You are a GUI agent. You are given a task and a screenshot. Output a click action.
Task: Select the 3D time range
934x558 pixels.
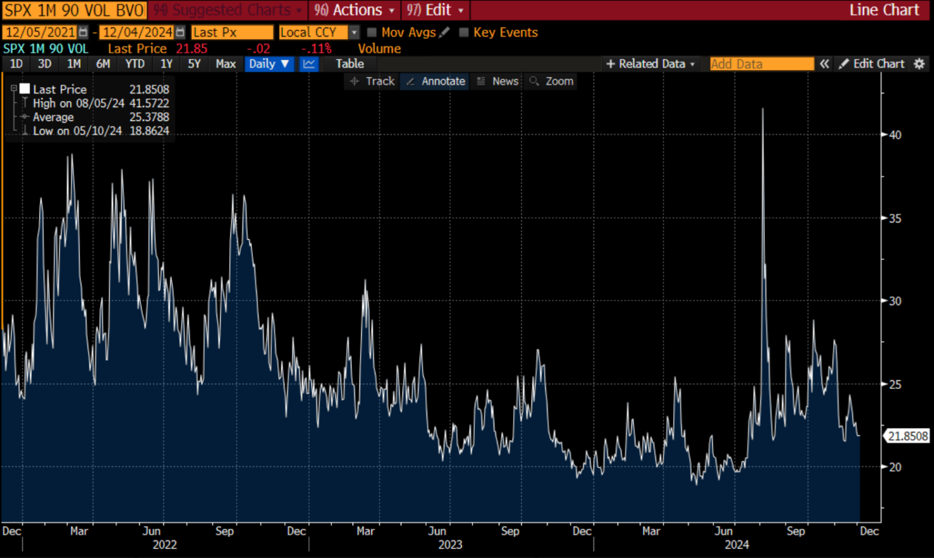[x=44, y=64]
